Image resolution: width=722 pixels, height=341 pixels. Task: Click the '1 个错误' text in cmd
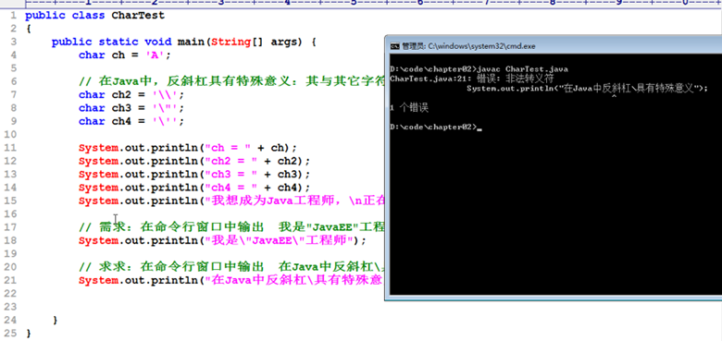409,108
